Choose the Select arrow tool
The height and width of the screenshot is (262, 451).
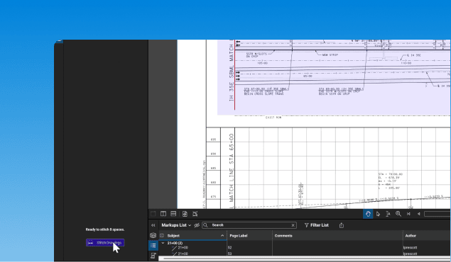[x=379, y=214]
